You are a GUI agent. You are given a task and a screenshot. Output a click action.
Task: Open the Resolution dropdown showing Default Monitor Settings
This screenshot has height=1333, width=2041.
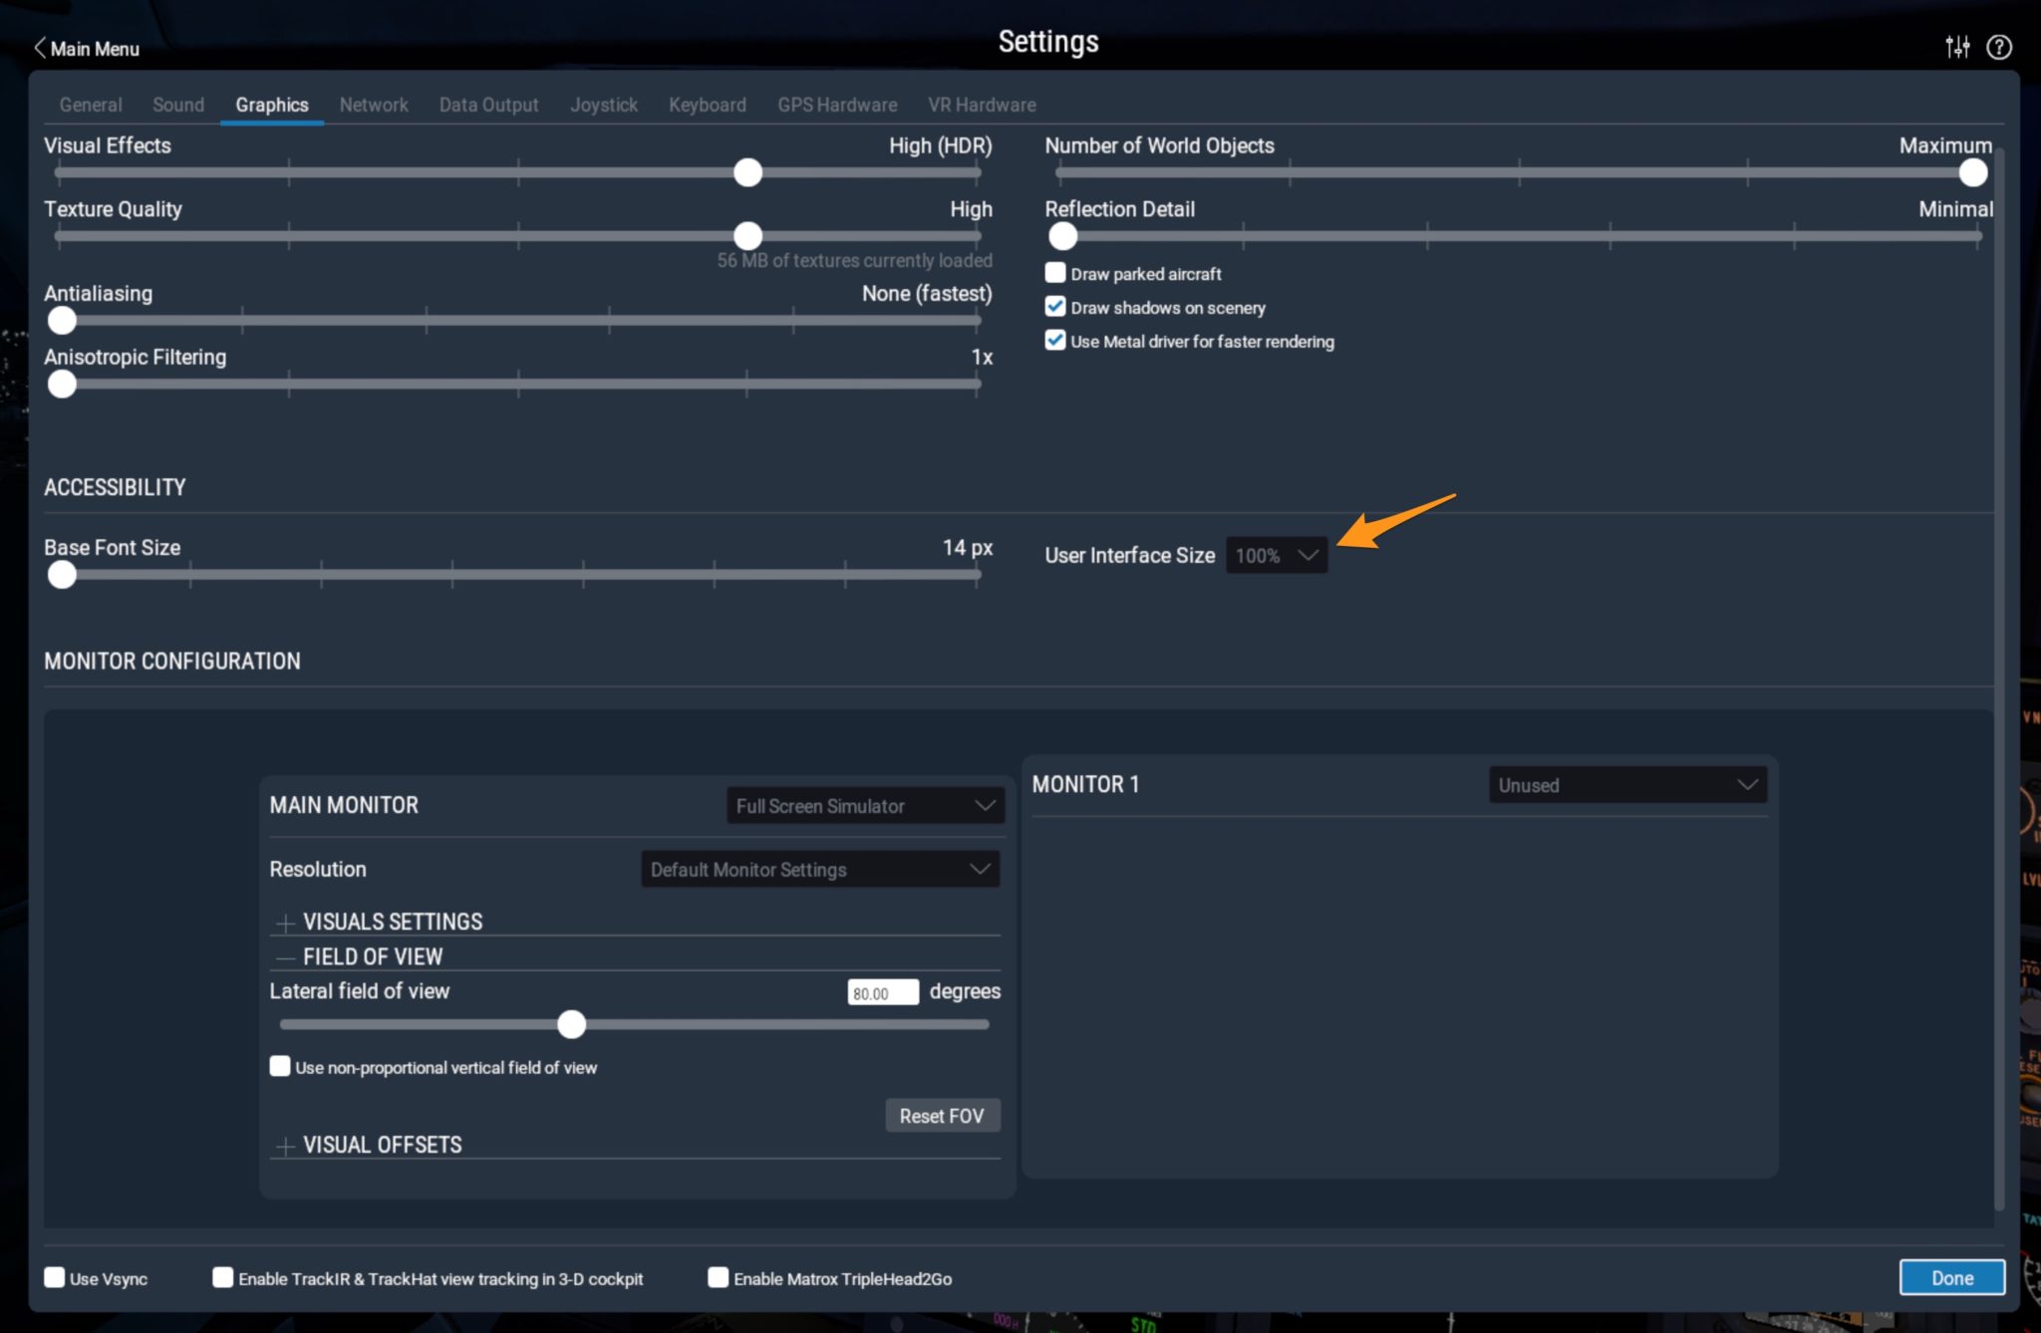point(818,869)
